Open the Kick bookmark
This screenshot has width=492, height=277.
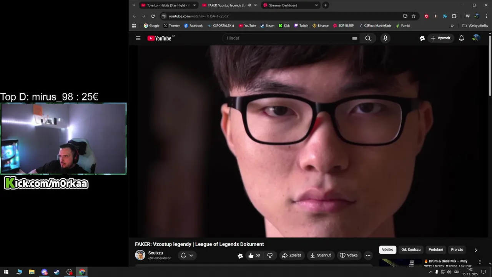[x=284, y=26]
